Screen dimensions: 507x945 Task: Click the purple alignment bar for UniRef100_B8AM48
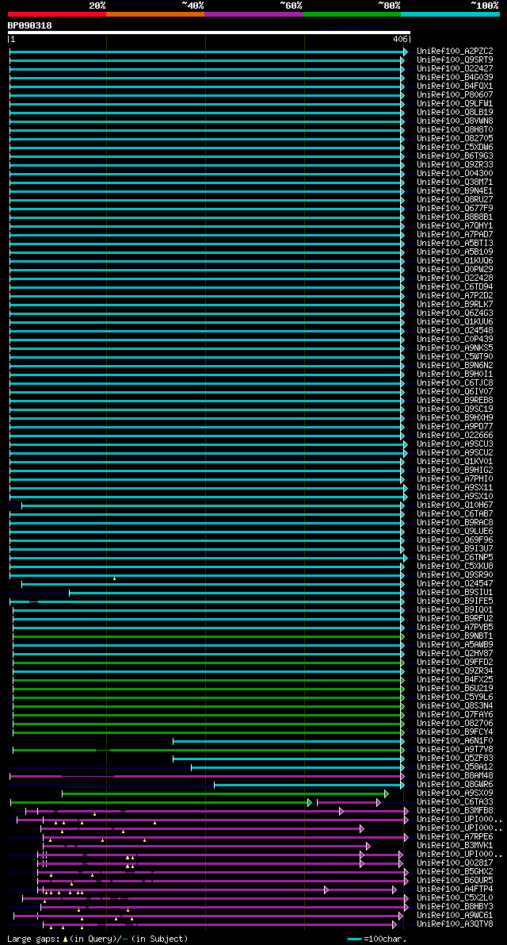(x=207, y=776)
